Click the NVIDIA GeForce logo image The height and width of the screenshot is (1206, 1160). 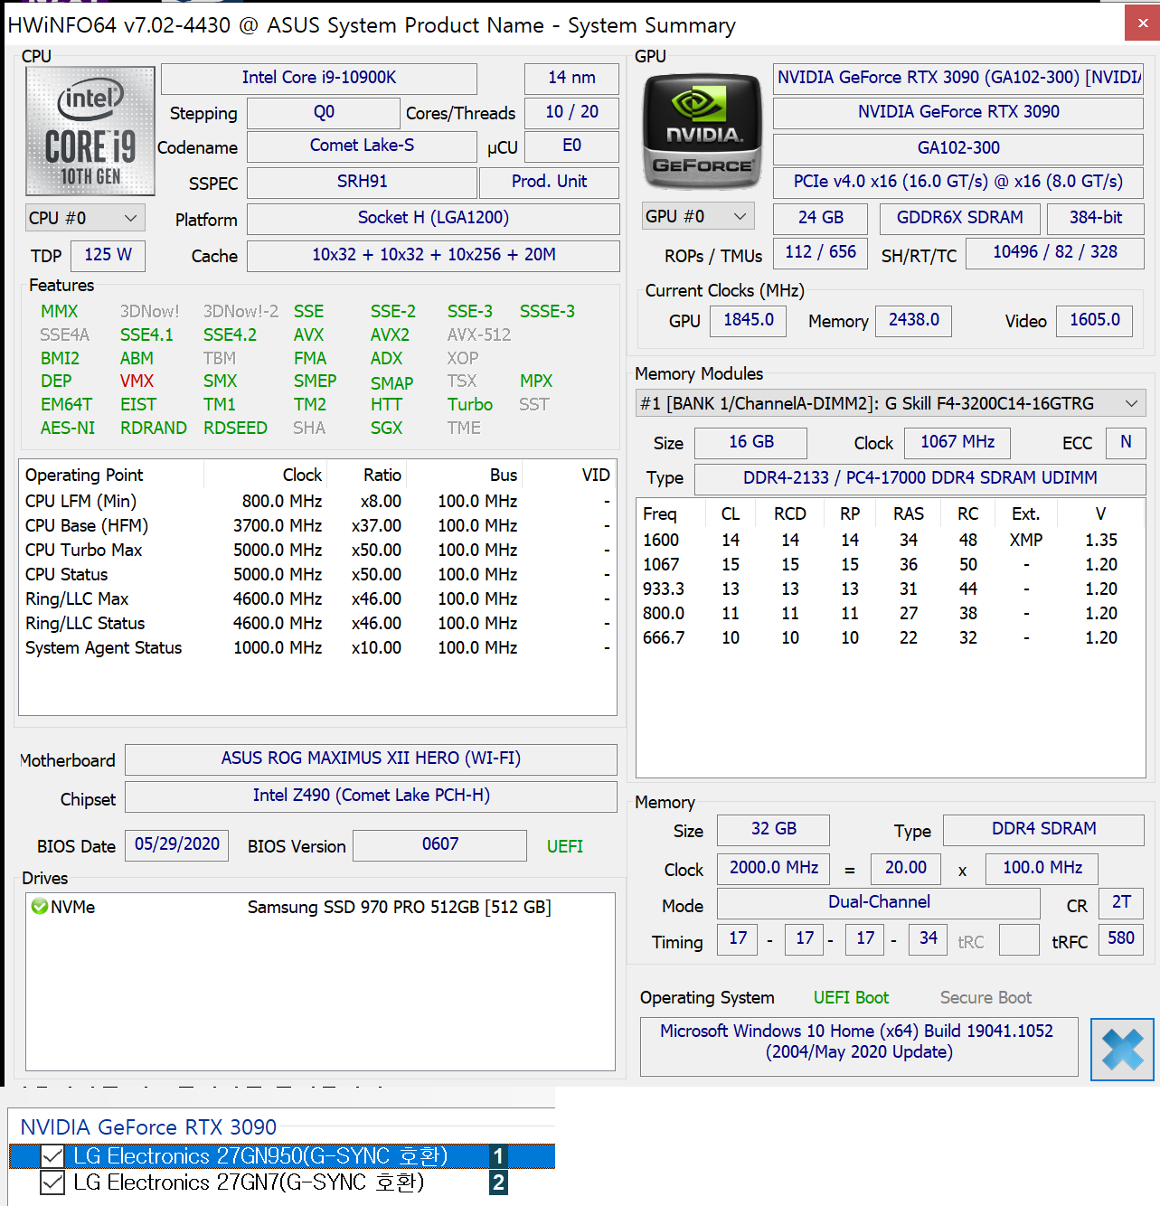point(703,131)
